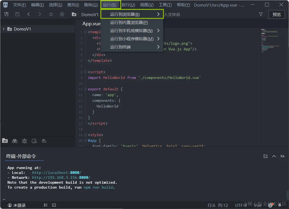The width and height of the screenshot is (289, 209).
Task: Click the terminal toggle icon in status bar
Action: point(54,205)
